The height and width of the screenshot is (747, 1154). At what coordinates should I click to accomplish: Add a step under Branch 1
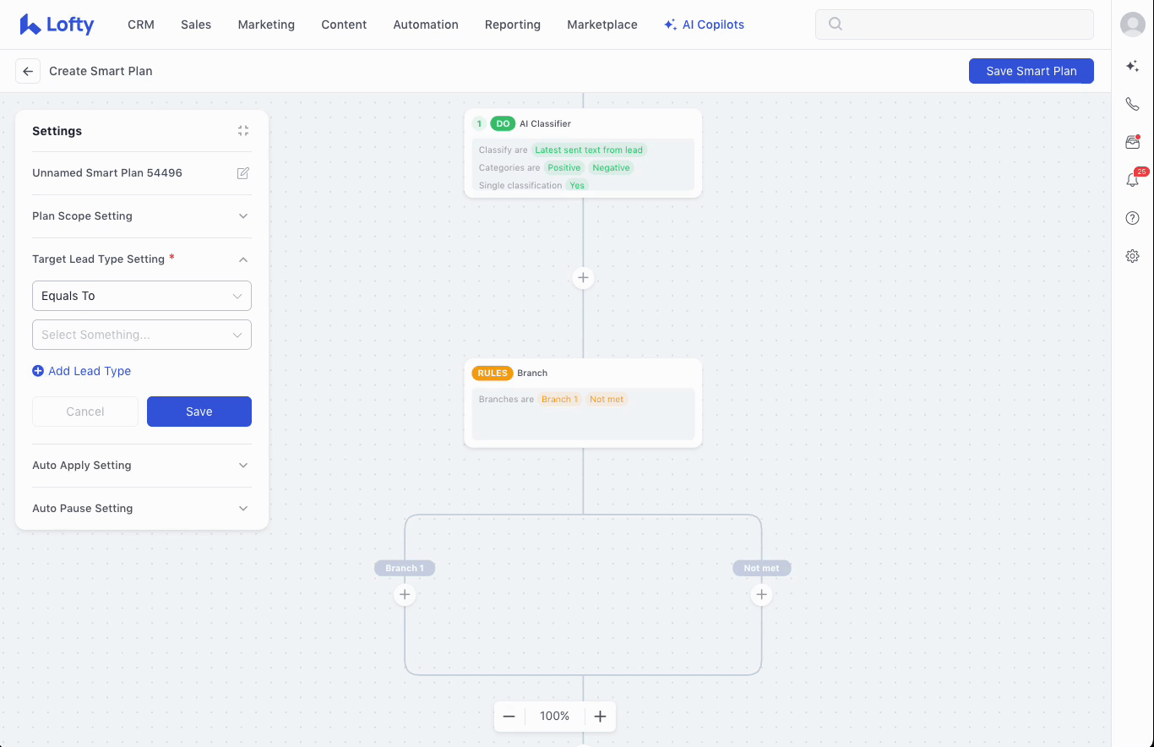(x=405, y=595)
